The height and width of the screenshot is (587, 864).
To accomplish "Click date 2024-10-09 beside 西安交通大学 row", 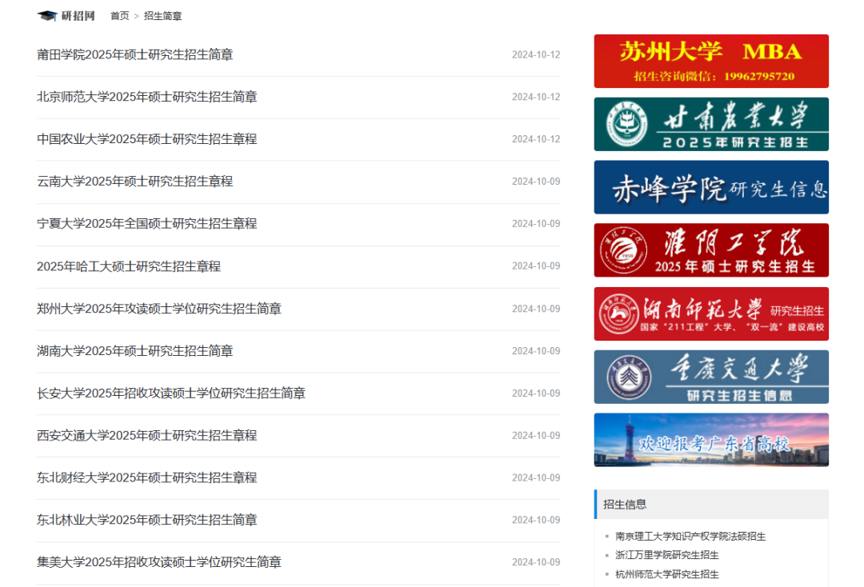I will [x=535, y=436].
